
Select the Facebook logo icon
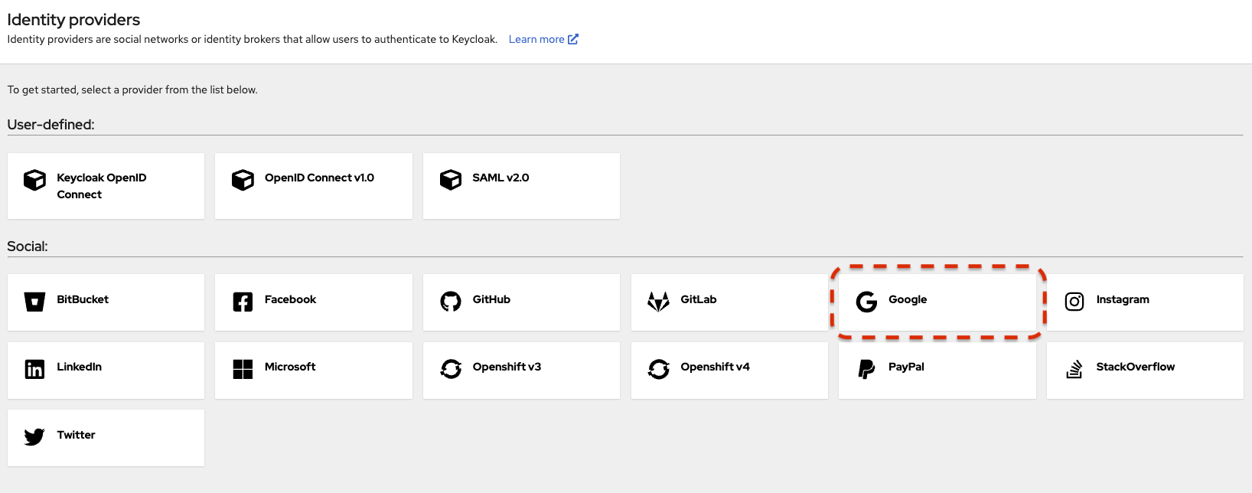pos(243,302)
